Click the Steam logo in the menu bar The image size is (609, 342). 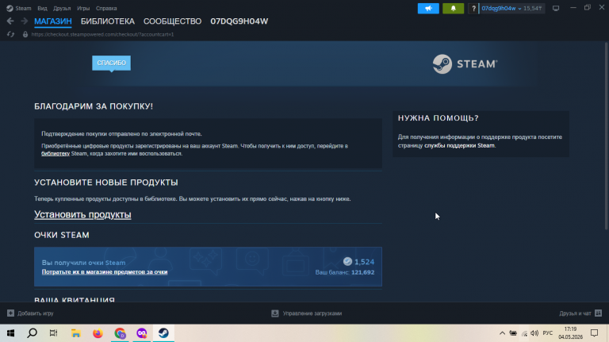coord(10,8)
